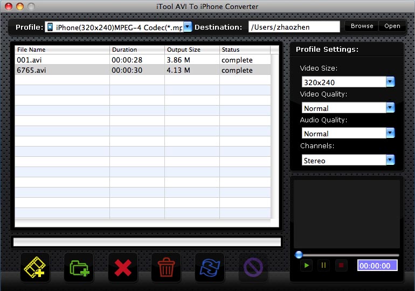Image resolution: width=415 pixels, height=291 pixels.
Task: Click the preview seek slider handle
Action: 299,255
